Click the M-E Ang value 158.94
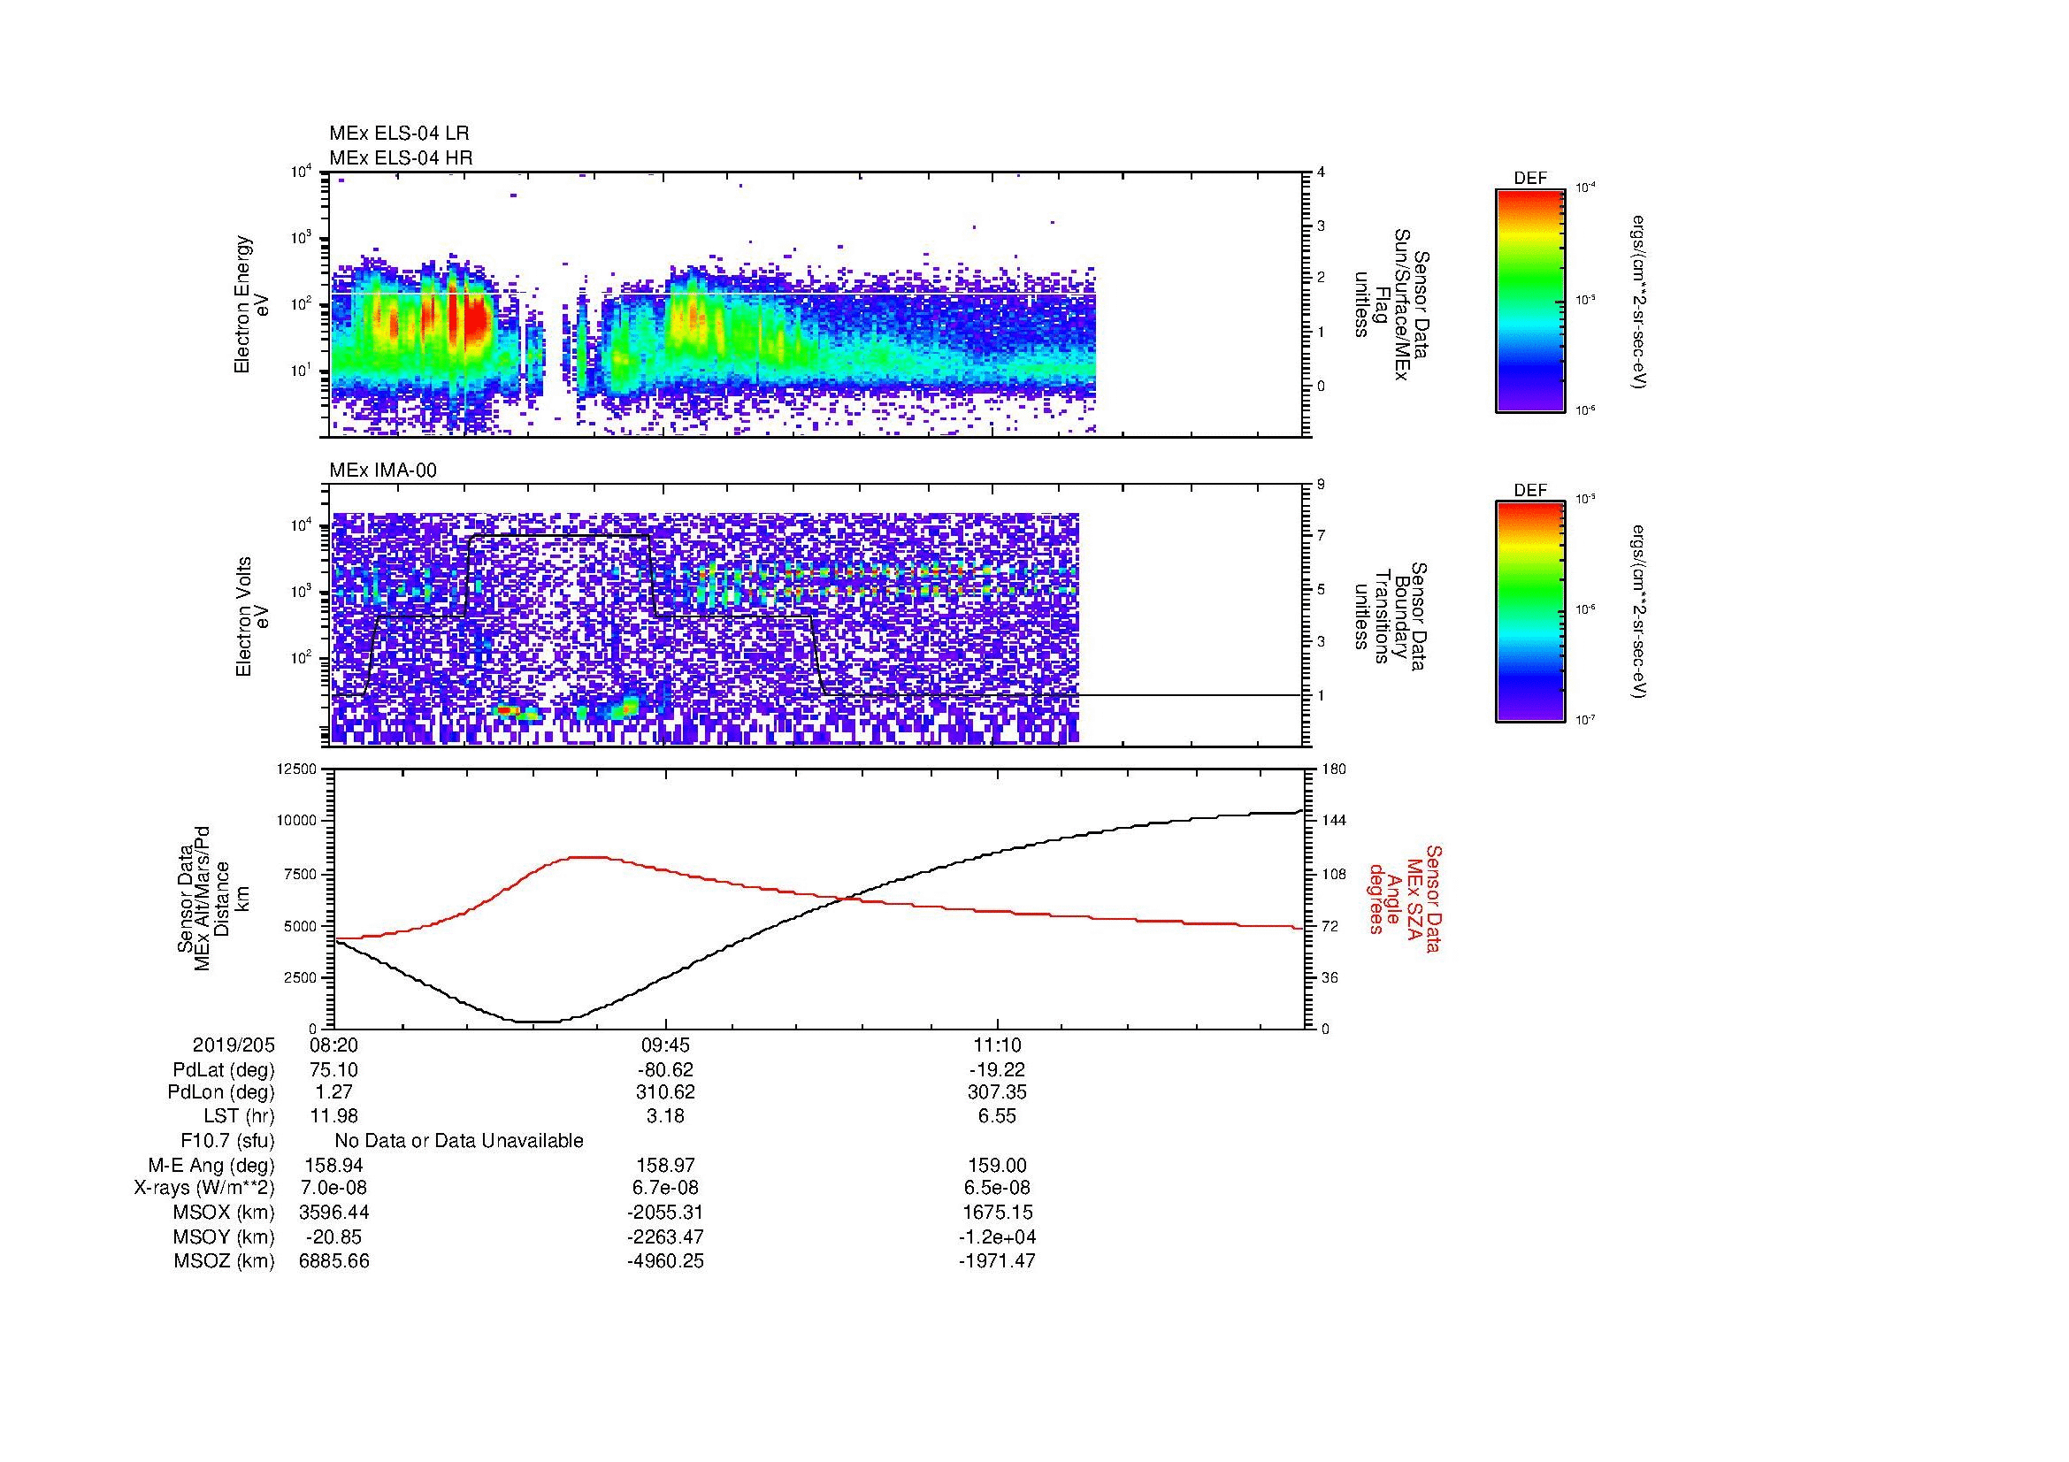This screenshot has height=1462, width=2069. click(333, 1166)
